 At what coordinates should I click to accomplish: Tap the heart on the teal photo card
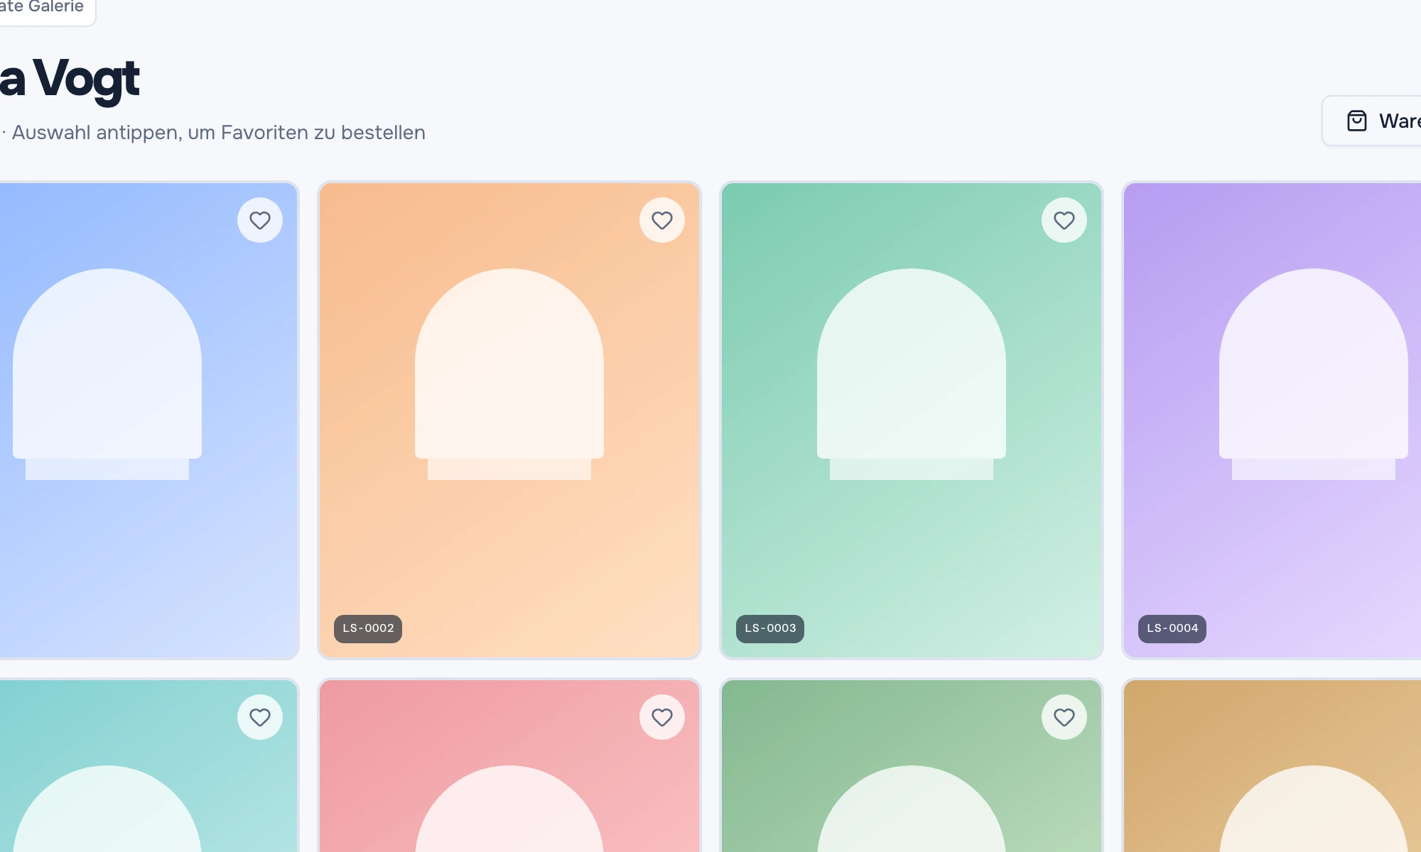[x=260, y=717]
